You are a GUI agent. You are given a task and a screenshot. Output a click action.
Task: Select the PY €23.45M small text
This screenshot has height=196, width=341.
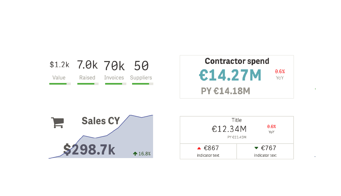[x=237, y=137]
